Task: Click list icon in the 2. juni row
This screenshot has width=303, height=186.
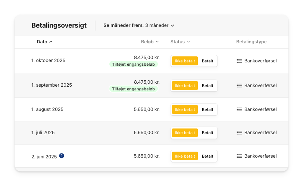Action: pyautogui.click(x=240, y=156)
